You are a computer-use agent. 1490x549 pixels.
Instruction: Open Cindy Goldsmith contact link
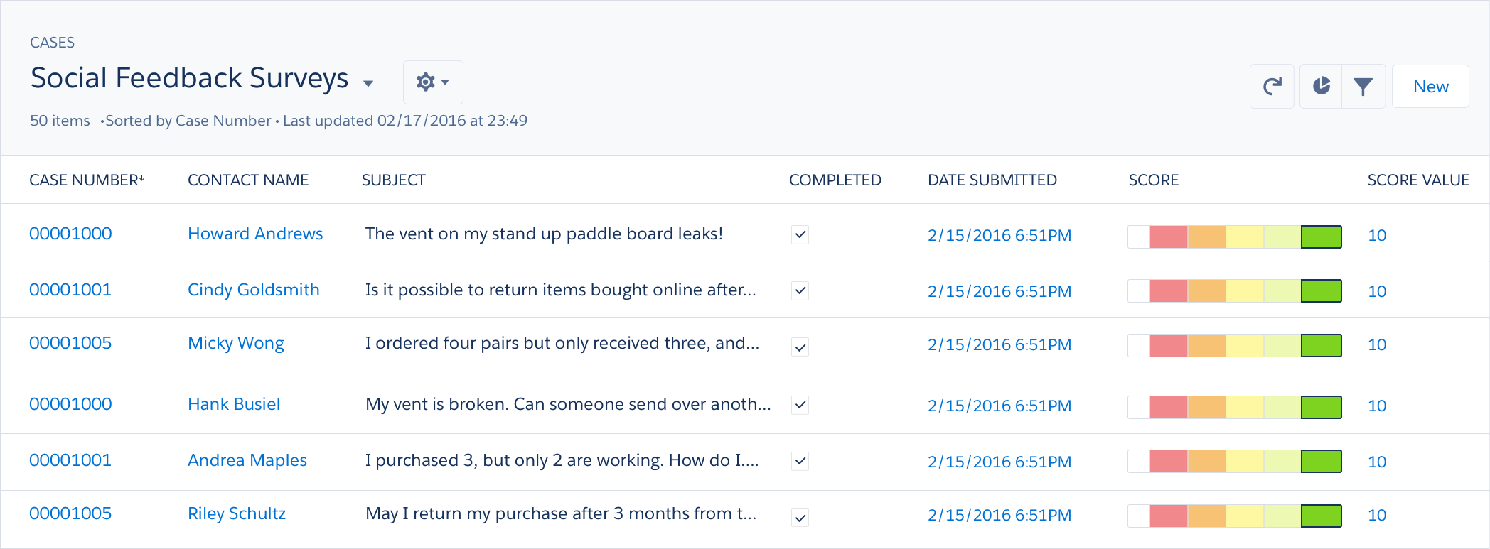pyautogui.click(x=253, y=290)
